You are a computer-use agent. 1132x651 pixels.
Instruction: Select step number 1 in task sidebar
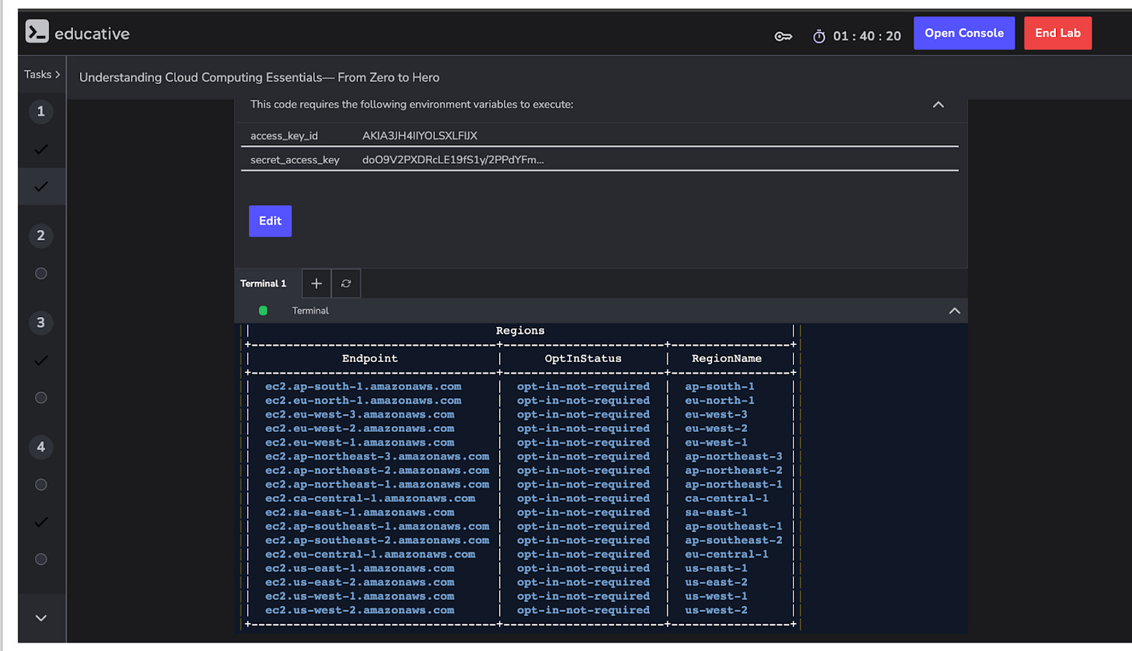pos(41,112)
